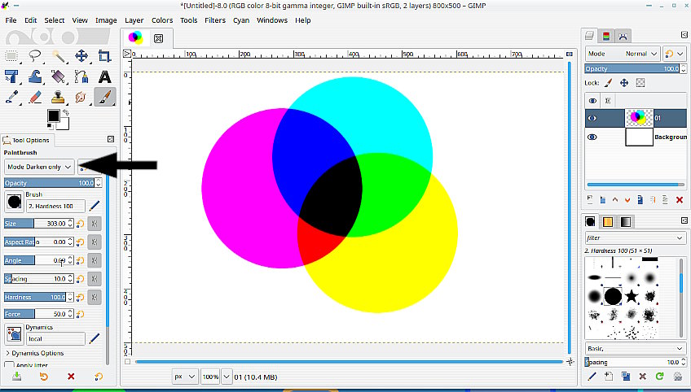The image size is (691, 392).
Task: Select the Free Select lasso tool
Action: pyautogui.click(x=35, y=56)
